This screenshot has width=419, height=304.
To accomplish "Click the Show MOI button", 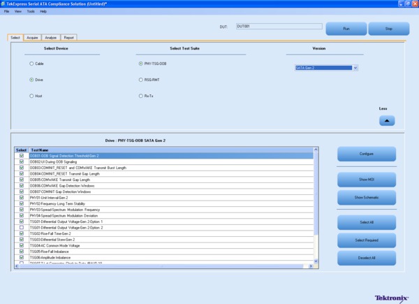I will coord(367,180).
